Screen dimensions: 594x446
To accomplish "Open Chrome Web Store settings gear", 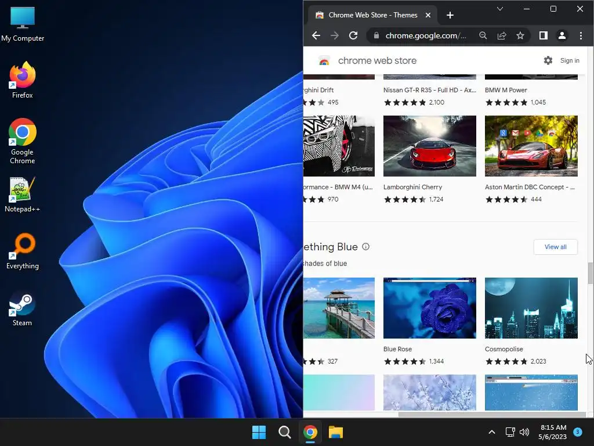I will coord(548,60).
